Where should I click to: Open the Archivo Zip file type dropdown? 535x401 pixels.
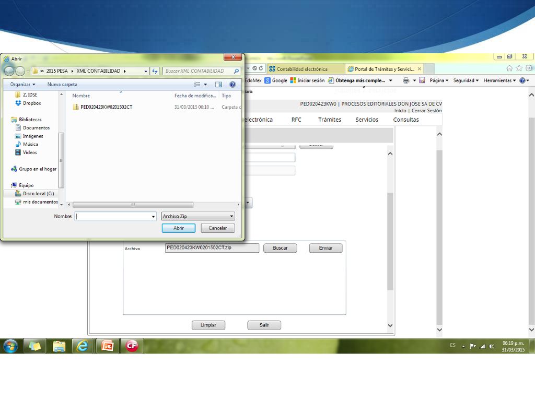coord(198,216)
